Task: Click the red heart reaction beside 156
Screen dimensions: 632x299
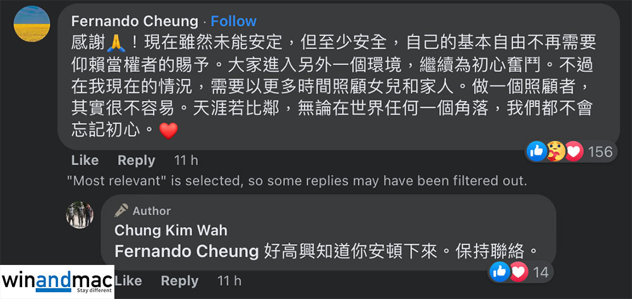Action: 573,151
